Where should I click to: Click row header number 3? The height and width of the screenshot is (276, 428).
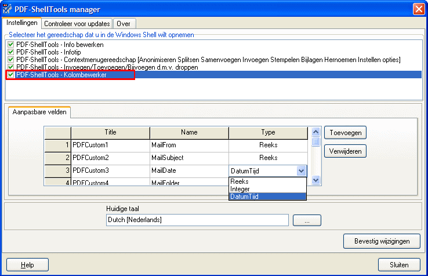[x=57, y=171]
